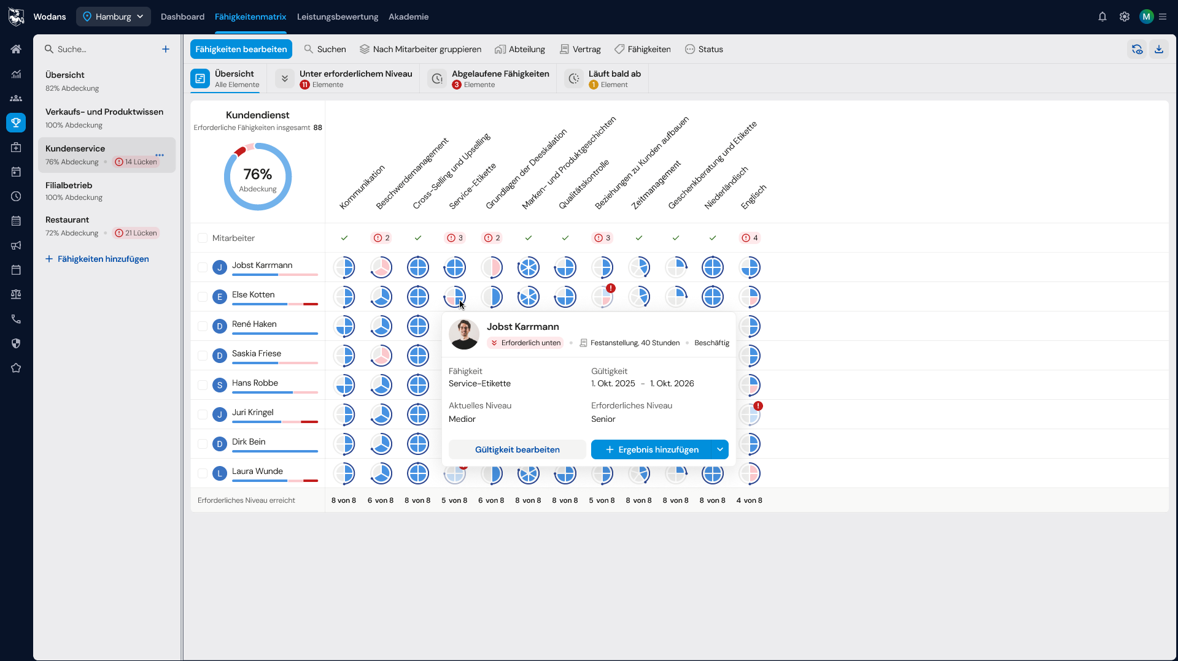Open the star favorites sidebar icon
The width and height of the screenshot is (1178, 661).
(x=16, y=368)
